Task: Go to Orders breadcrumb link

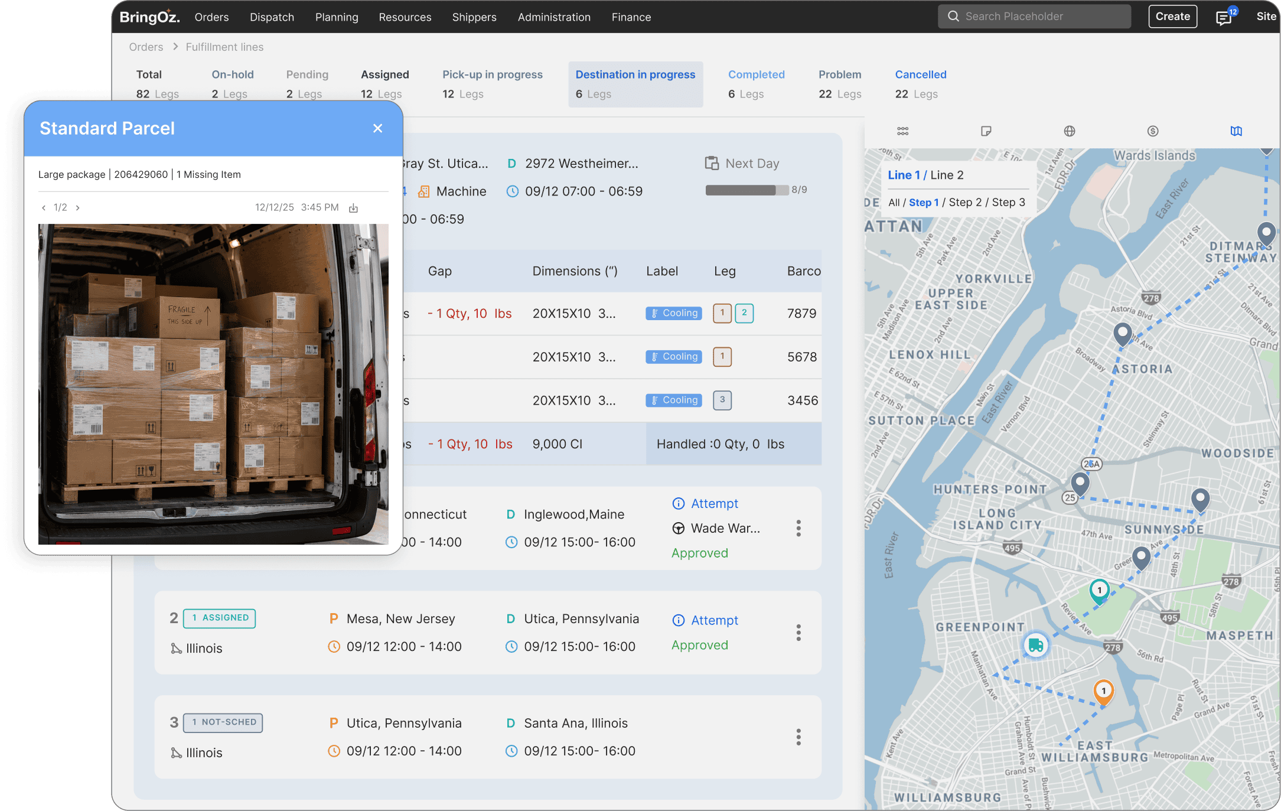Action: [146, 47]
